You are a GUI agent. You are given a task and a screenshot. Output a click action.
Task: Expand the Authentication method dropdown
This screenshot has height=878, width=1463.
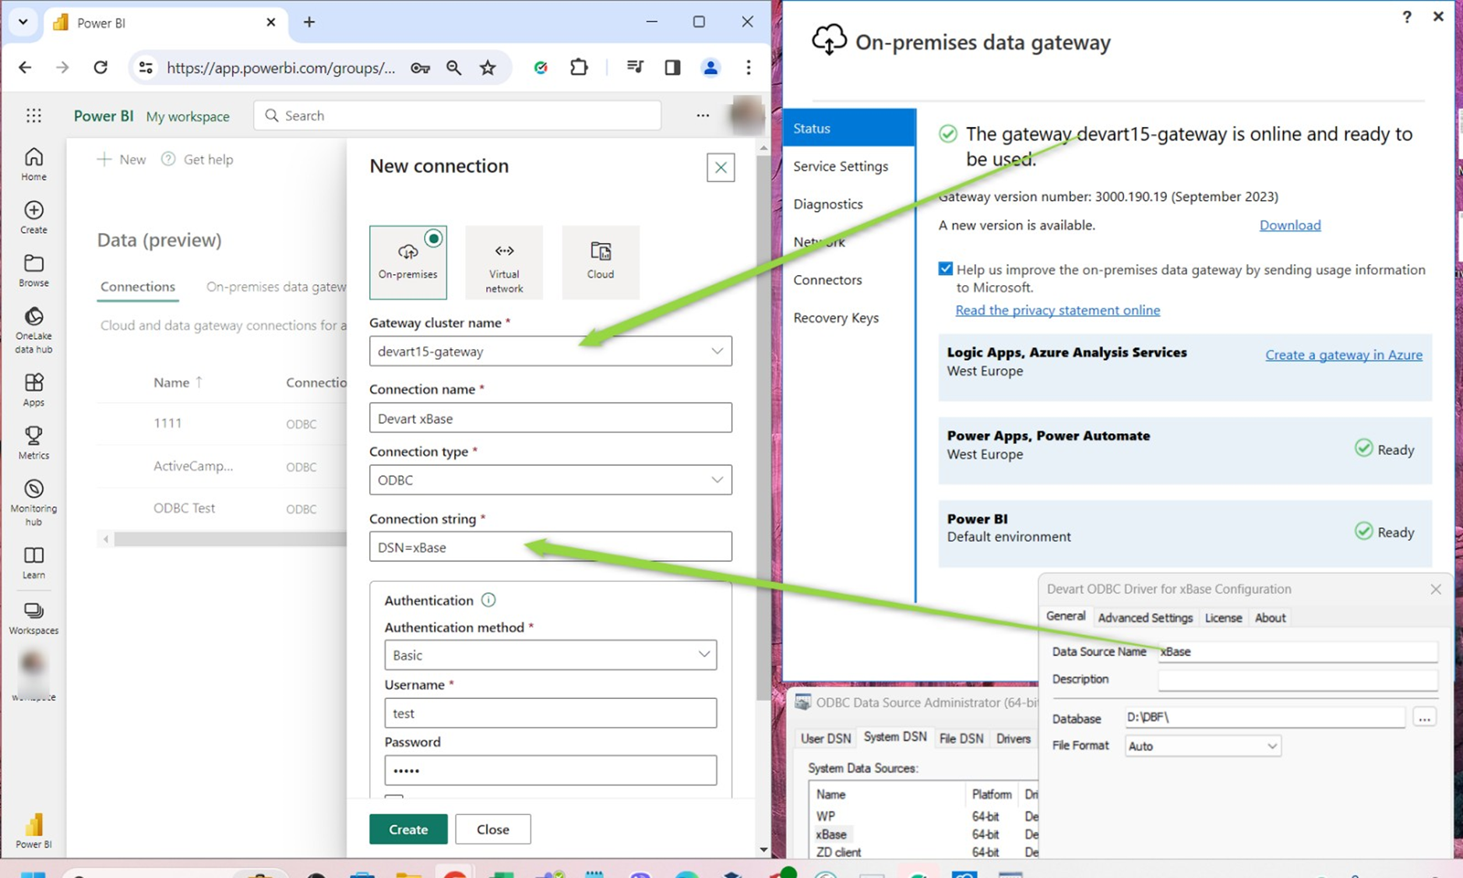(x=703, y=655)
